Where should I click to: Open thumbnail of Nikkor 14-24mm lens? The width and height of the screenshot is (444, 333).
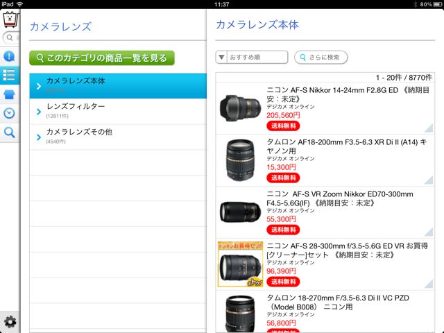[x=240, y=108]
